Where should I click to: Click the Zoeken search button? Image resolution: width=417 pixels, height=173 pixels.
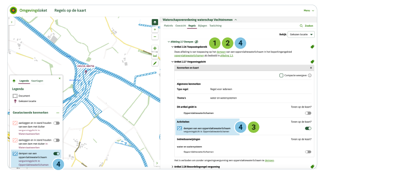307,26
